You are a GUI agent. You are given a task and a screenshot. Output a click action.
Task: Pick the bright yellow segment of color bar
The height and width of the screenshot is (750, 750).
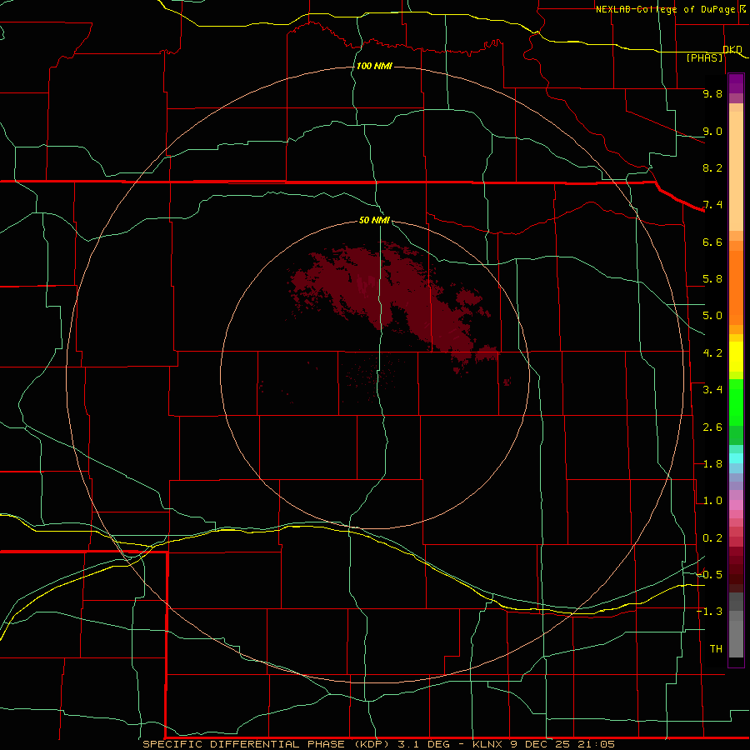point(736,357)
